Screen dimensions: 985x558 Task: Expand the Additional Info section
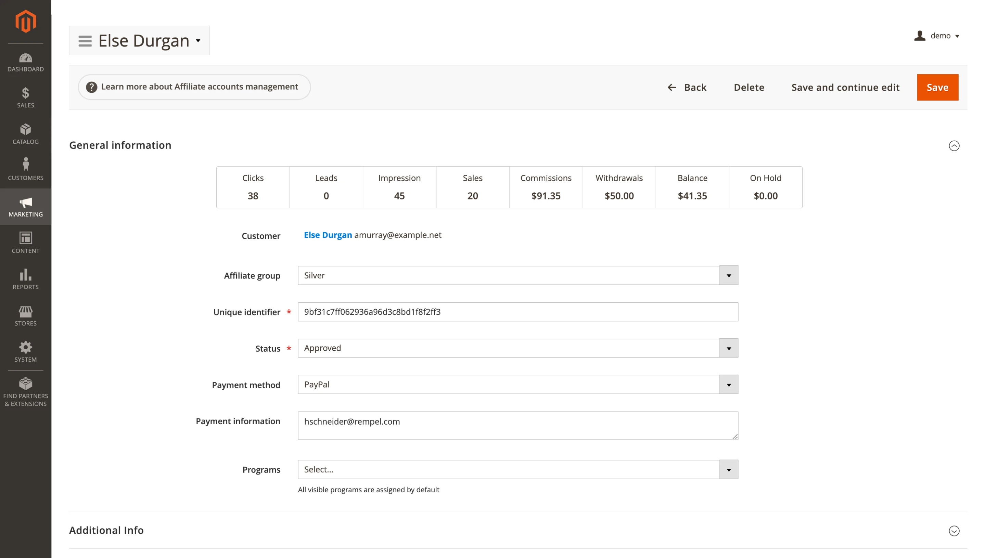tap(954, 531)
